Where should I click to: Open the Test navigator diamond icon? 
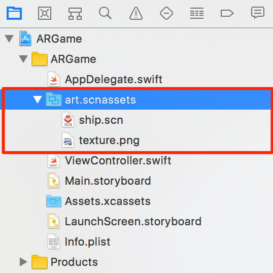tap(166, 13)
